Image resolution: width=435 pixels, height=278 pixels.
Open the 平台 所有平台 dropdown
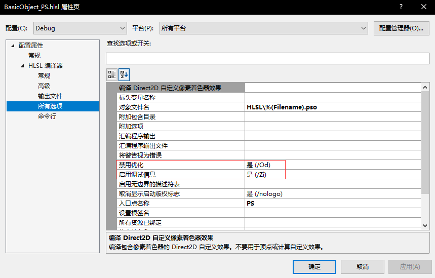[263, 28]
